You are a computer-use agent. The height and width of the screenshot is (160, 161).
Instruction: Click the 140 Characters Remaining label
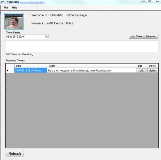click(x=20, y=54)
